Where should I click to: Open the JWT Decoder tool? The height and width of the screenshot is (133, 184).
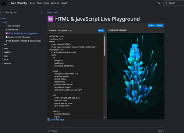(12, 29)
